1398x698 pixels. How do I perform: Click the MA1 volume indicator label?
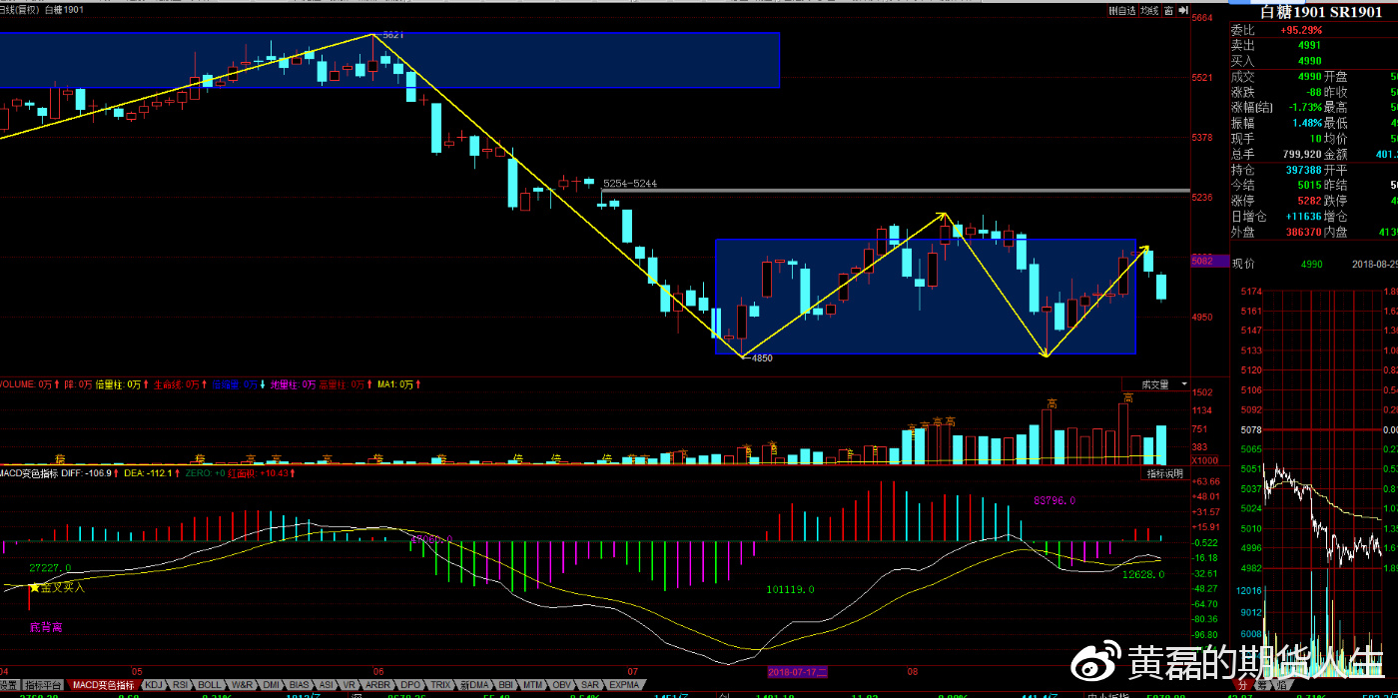tap(397, 384)
